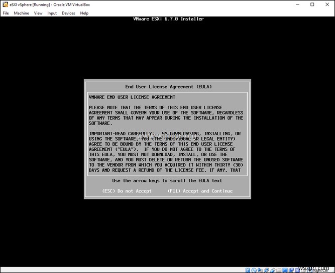Minimize the VirtualBox window
The width and height of the screenshot is (335, 273).
click(298, 5)
